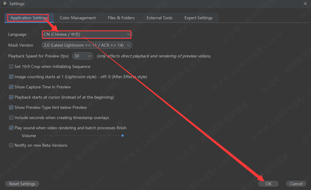The height and width of the screenshot is (190, 311).
Task: Uncheck Playback starts at cursor option
Action: point(11,97)
